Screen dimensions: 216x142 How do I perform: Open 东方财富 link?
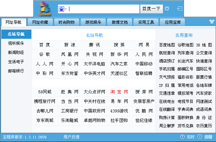pos(69,74)
